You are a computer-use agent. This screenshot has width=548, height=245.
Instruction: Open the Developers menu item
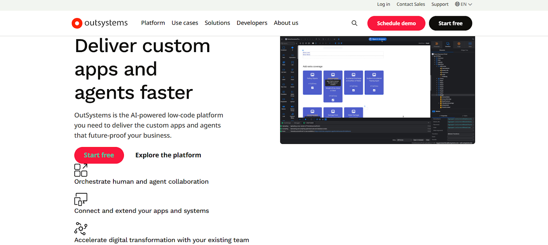[252, 23]
